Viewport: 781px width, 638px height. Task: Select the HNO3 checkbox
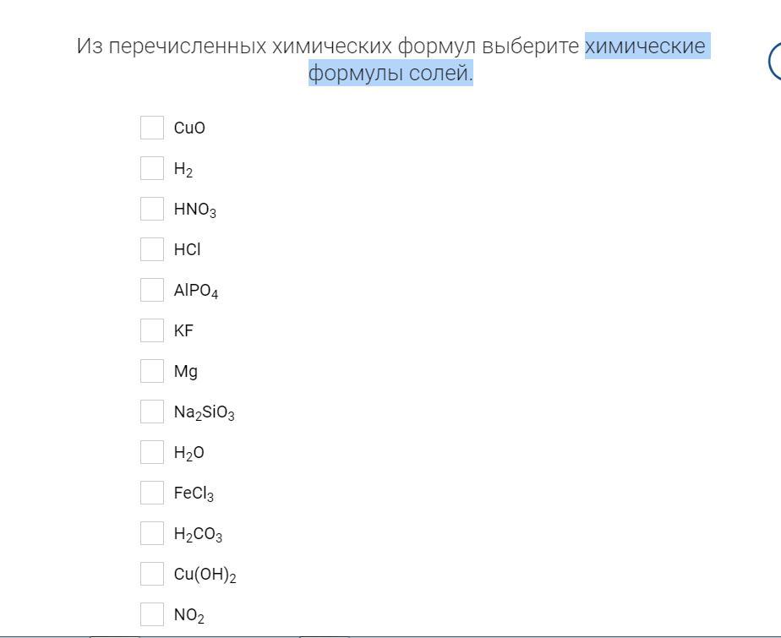[152, 209]
